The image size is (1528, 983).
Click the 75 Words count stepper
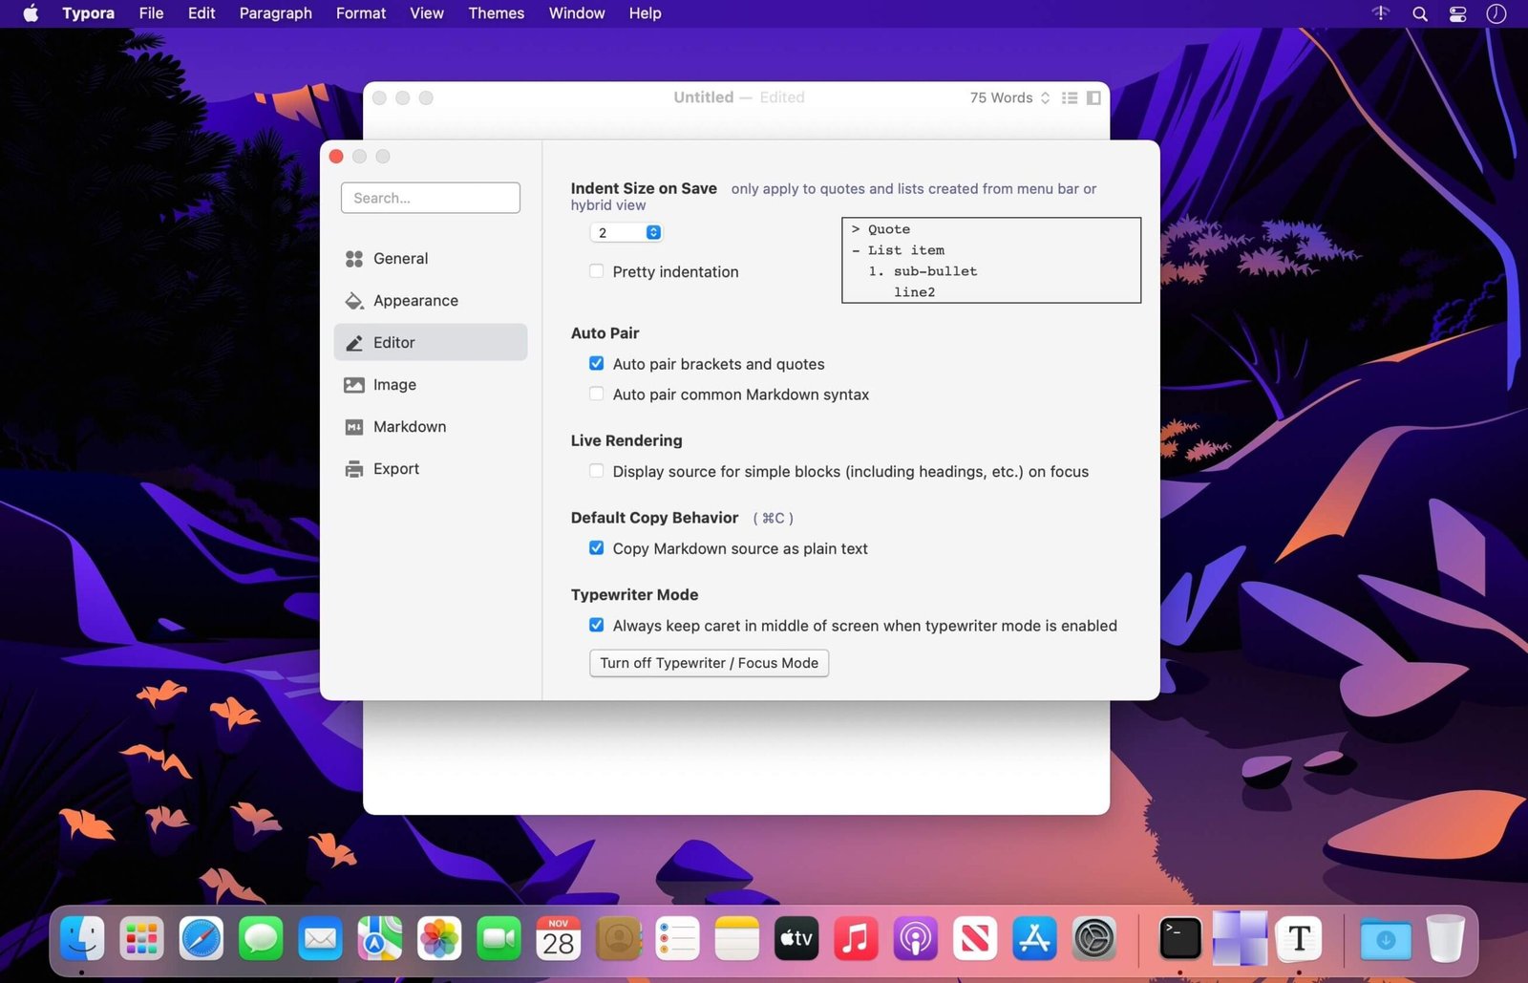pos(1045,97)
